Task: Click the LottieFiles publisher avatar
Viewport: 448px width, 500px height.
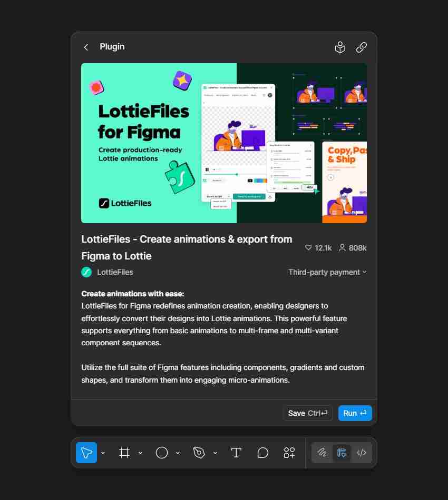Action: (86, 272)
